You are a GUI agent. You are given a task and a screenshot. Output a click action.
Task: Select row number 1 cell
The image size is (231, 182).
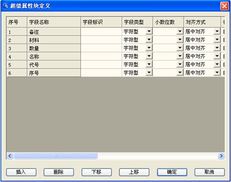[x=17, y=32]
